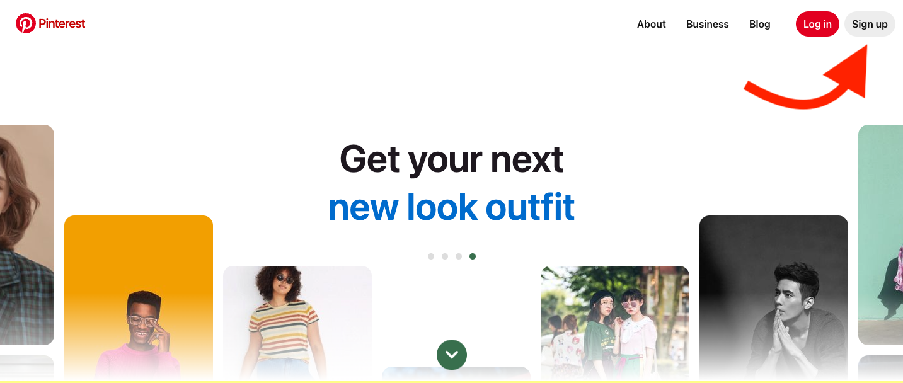Viewport: 903px width, 383px height.
Task: Select the second carousel dot
Action: tap(445, 256)
